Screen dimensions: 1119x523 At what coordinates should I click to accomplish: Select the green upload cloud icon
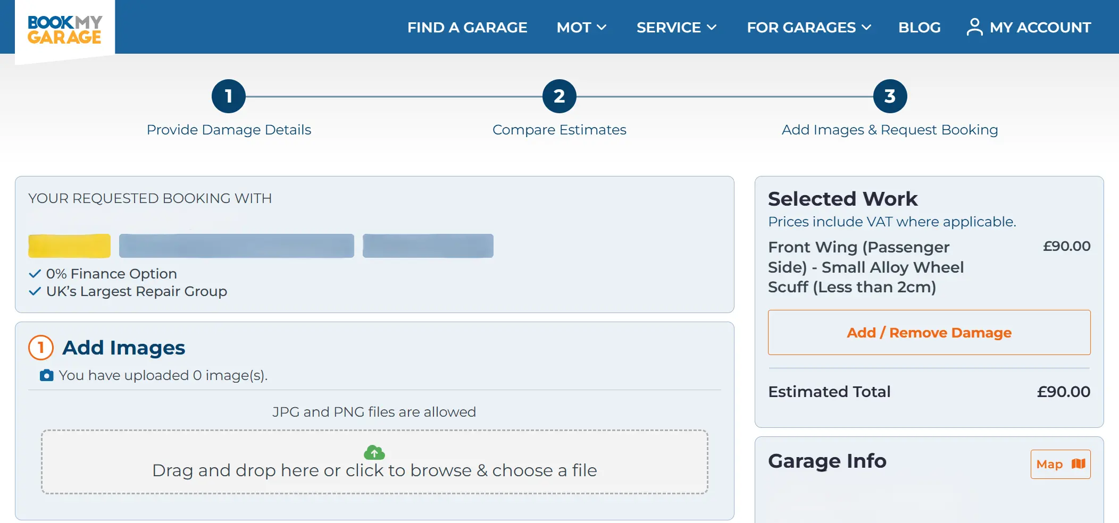pyautogui.click(x=374, y=453)
